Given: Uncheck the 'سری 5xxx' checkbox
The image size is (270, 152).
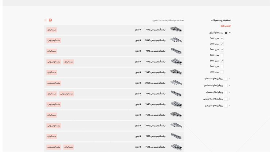Looking at the screenshot, I should [x=222, y=61].
